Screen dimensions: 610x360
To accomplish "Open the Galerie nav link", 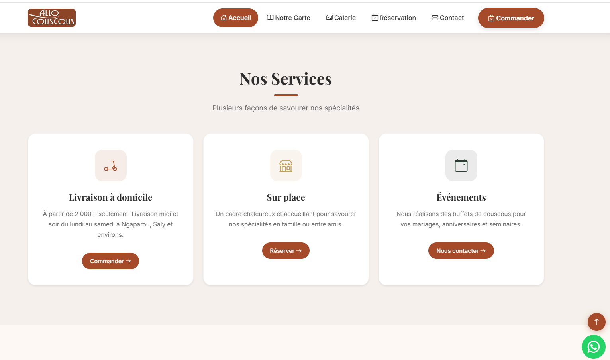I will [x=341, y=18].
